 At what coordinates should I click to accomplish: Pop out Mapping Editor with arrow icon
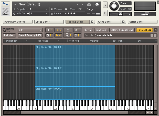point(92,22)
